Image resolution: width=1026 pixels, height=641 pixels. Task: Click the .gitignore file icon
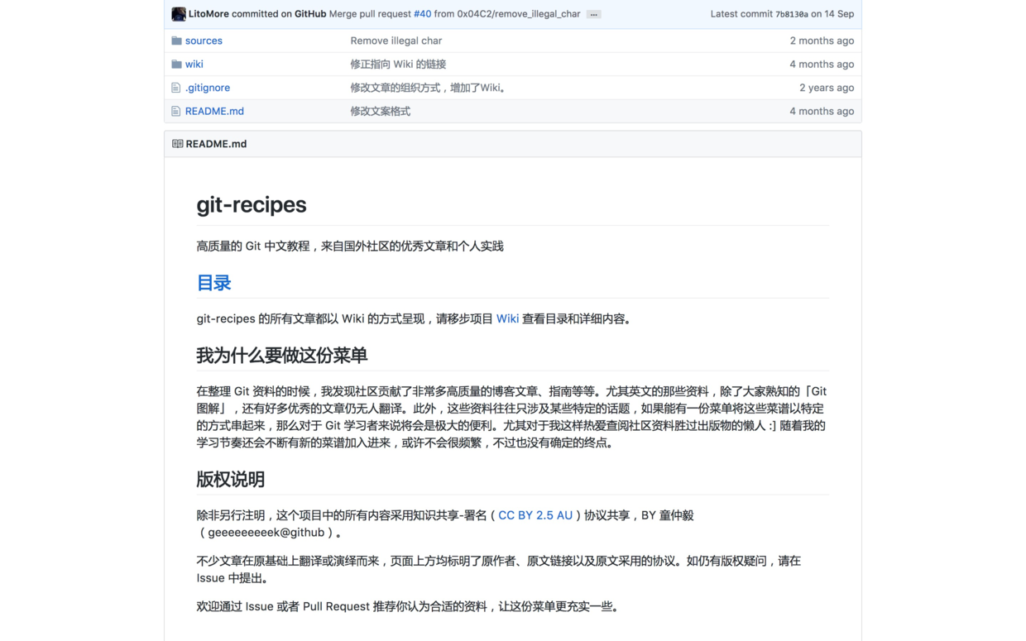(176, 88)
